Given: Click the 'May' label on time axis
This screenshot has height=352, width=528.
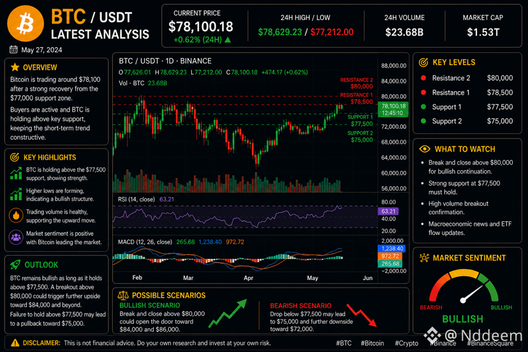Looking at the screenshot, I should pos(312,278).
